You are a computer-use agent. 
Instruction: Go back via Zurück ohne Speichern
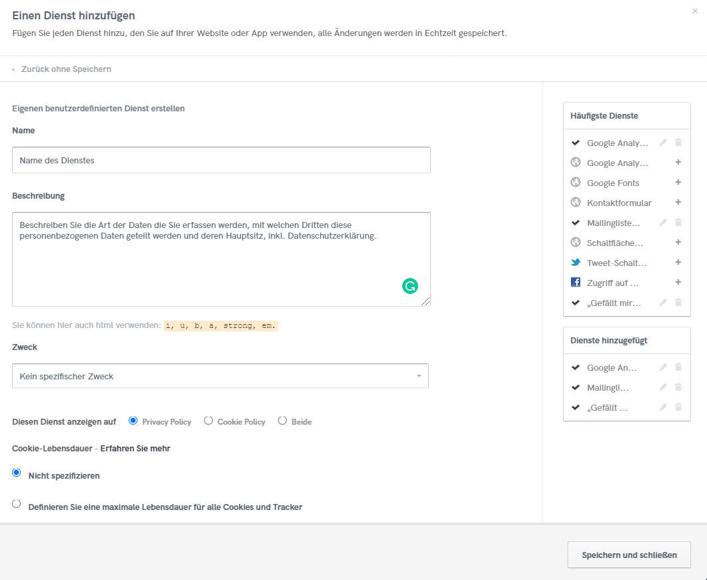pos(65,69)
